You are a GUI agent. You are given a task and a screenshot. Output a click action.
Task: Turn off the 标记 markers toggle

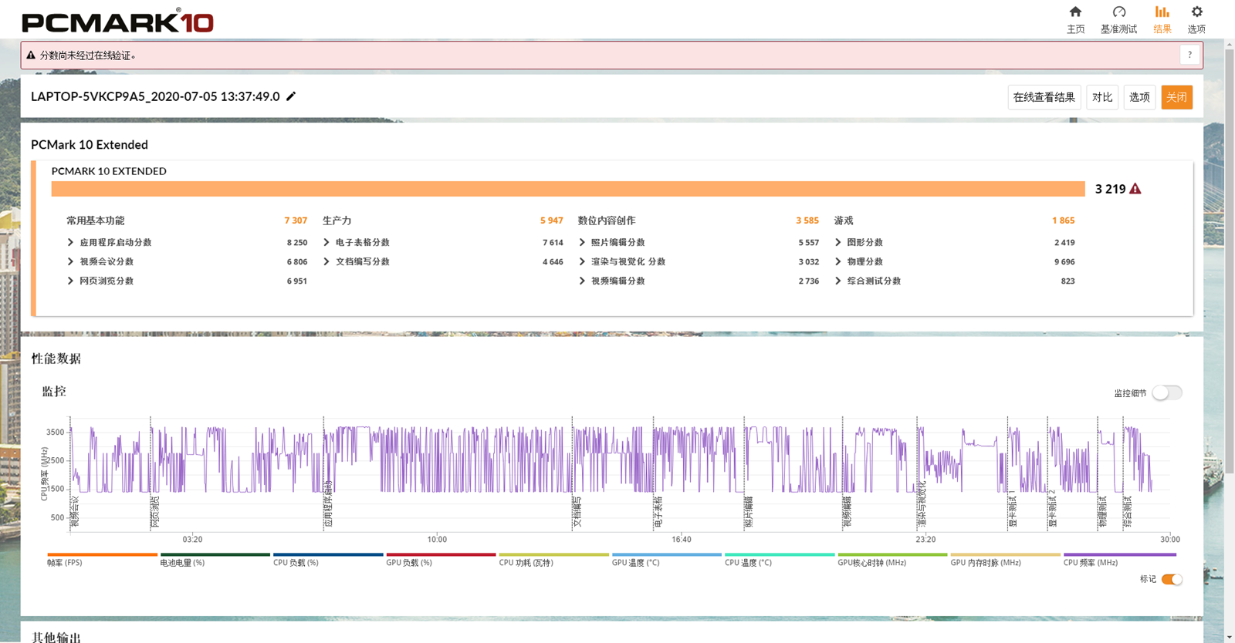pyautogui.click(x=1172, y=579)
